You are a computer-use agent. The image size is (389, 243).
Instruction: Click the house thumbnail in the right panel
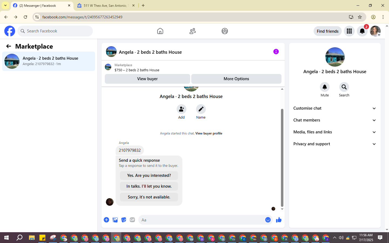335,57
